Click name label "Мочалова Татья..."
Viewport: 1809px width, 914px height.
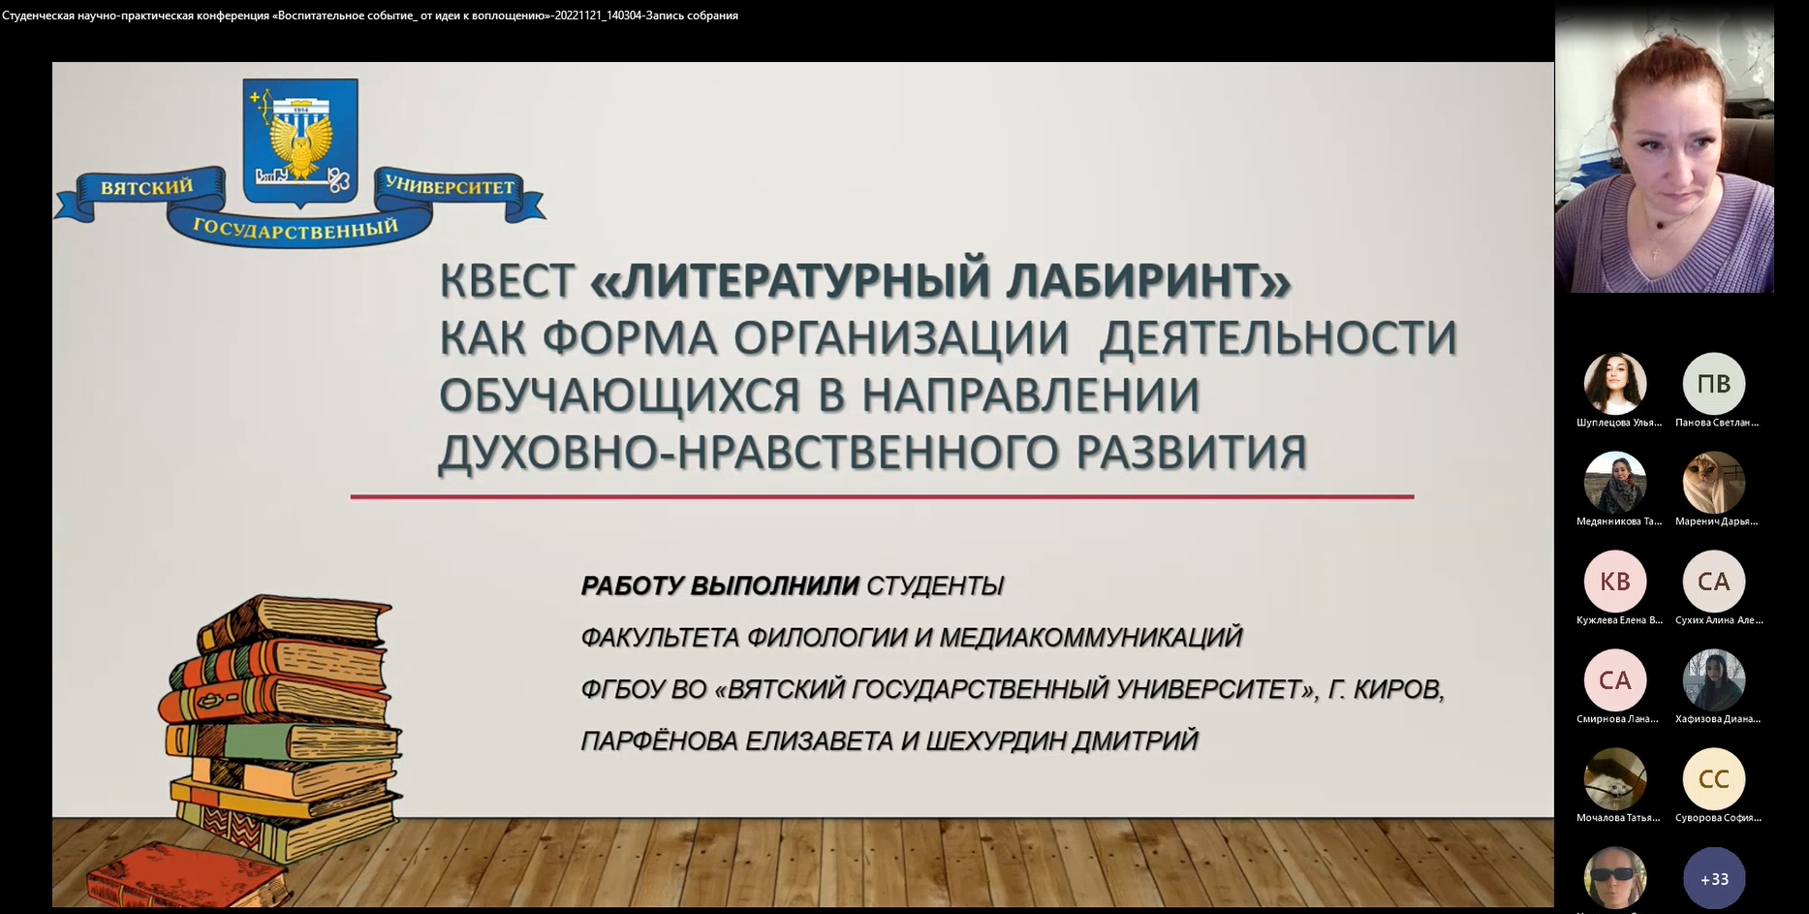(x=1618, y=818)
